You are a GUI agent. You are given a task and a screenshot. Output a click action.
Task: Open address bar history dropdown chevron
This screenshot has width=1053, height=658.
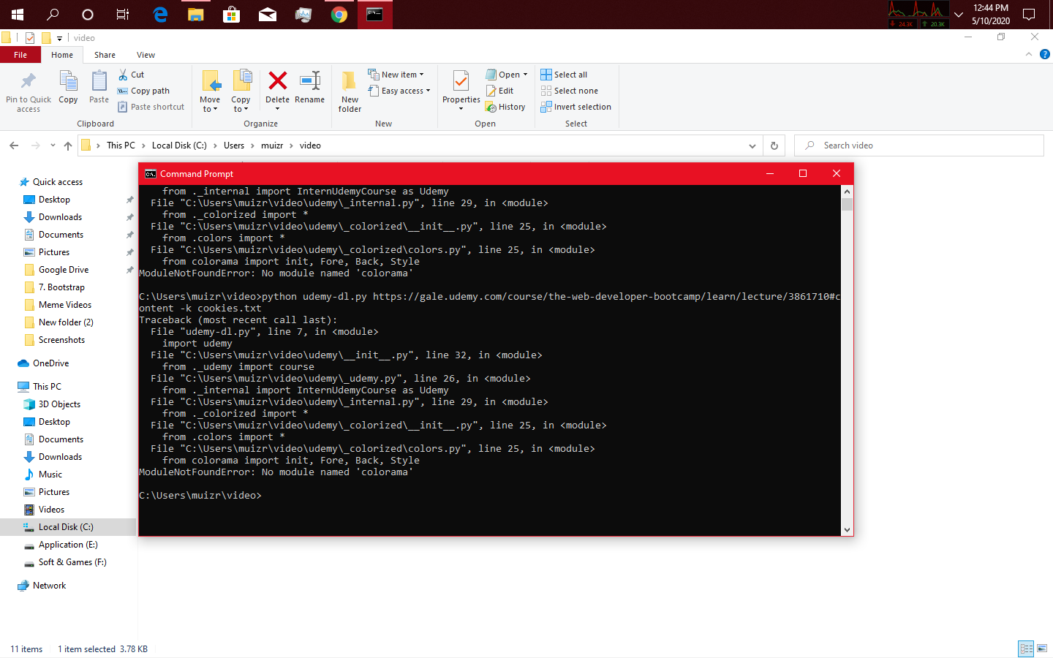pyautogui.click(x=752, y=145)
